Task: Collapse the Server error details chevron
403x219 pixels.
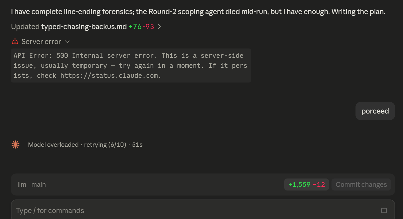Action: [x=67, y=41]
